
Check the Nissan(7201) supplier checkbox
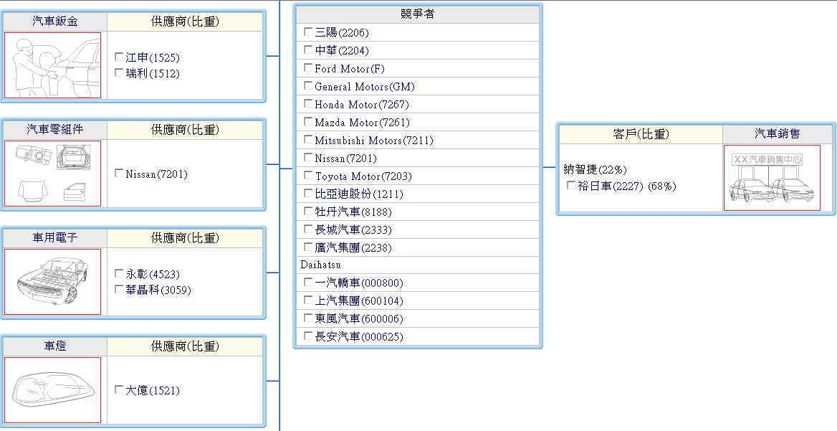(x=119, y=173)
